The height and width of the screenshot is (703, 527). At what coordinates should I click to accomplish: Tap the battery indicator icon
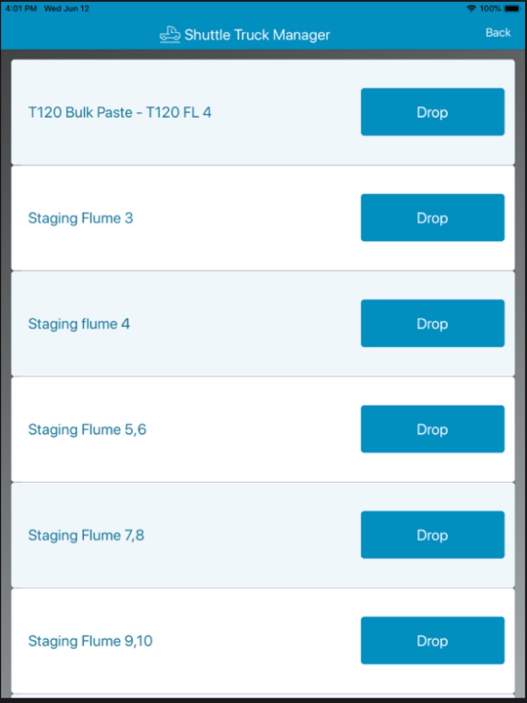pos(512,8)
